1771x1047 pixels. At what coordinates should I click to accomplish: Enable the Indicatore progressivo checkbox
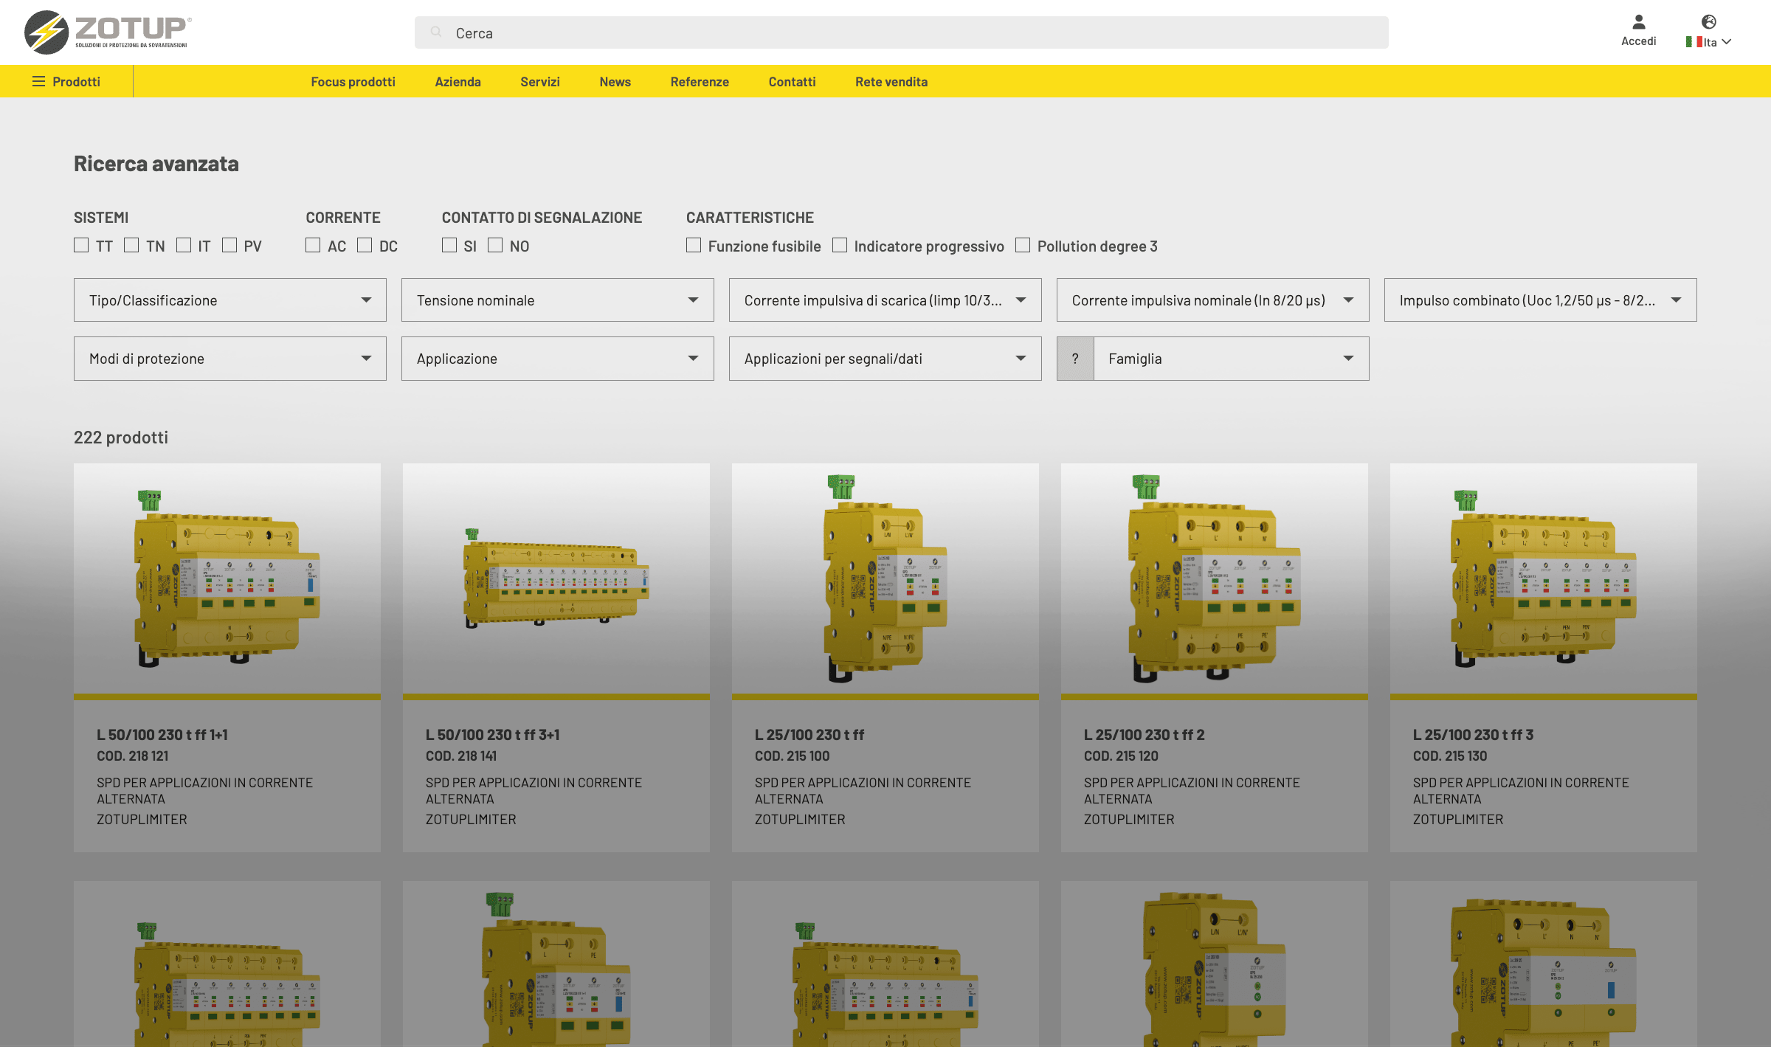840,245
